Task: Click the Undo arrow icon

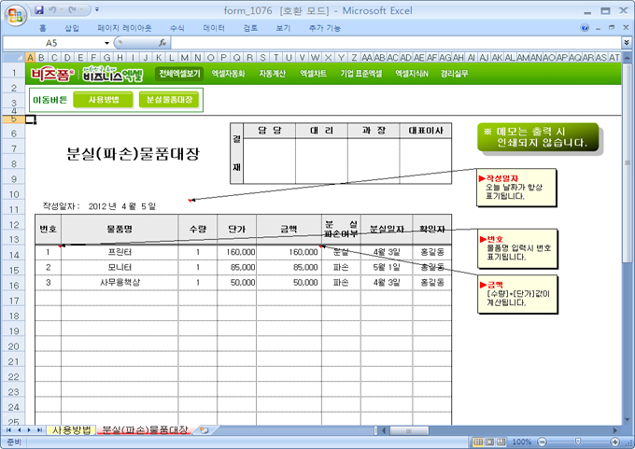Action: coord(55,9)
